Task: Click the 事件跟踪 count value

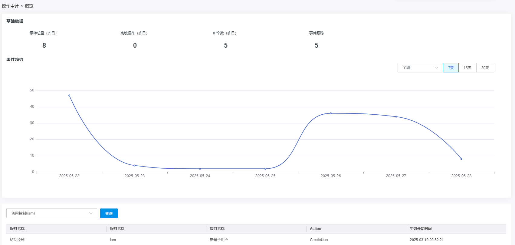Action: click(x=317, y=45)
